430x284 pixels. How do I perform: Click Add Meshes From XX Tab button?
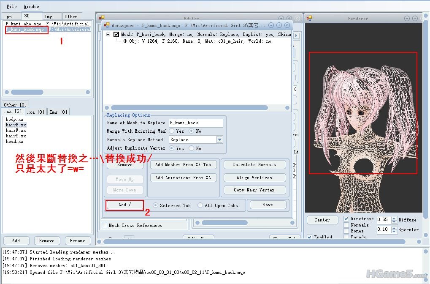[183, 164]
